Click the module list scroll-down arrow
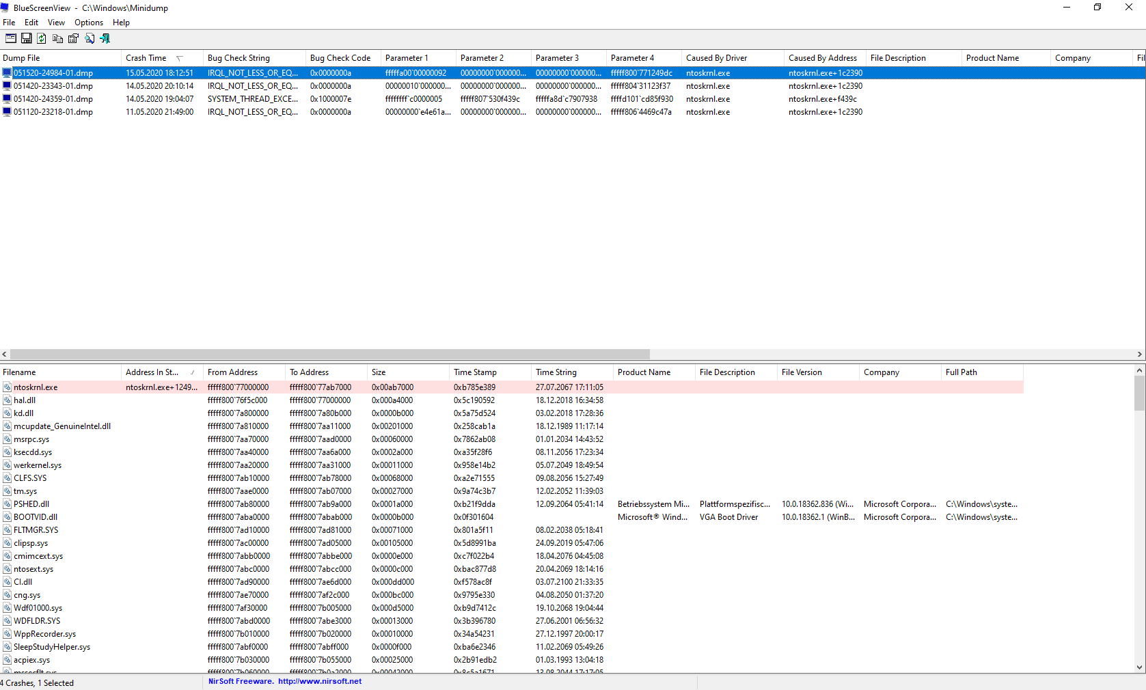This screenshot has height=690, width=1146. click(x=1140, y=667)
